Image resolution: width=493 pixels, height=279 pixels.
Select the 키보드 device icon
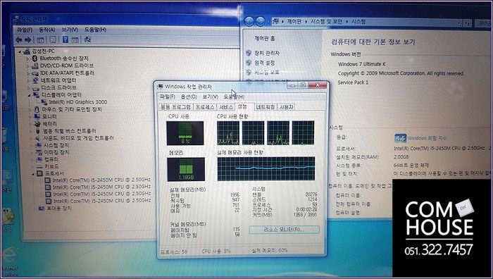(39, 166)
